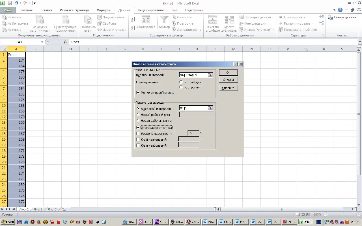Open the Name Box dropdown arrow
This screenshot has width=362, height=226.
(42, 42)
